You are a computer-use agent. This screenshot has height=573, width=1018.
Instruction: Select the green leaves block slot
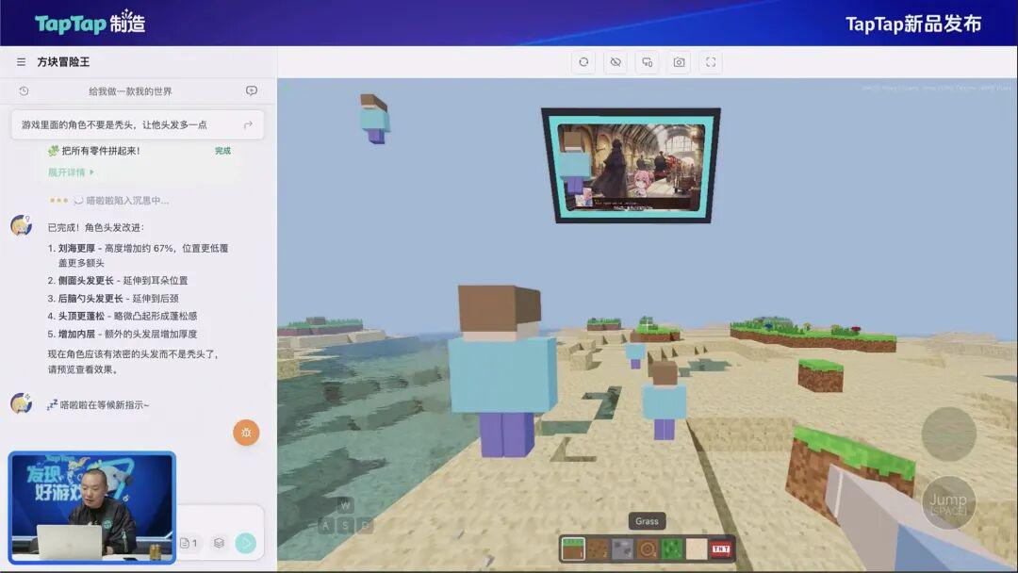coord(672,549)
